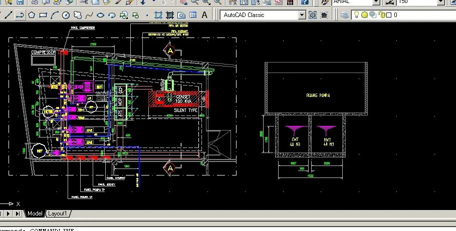The image size is (456, 231).
Task: Open the layer 0 dropdown list
Action: point(404,15)
